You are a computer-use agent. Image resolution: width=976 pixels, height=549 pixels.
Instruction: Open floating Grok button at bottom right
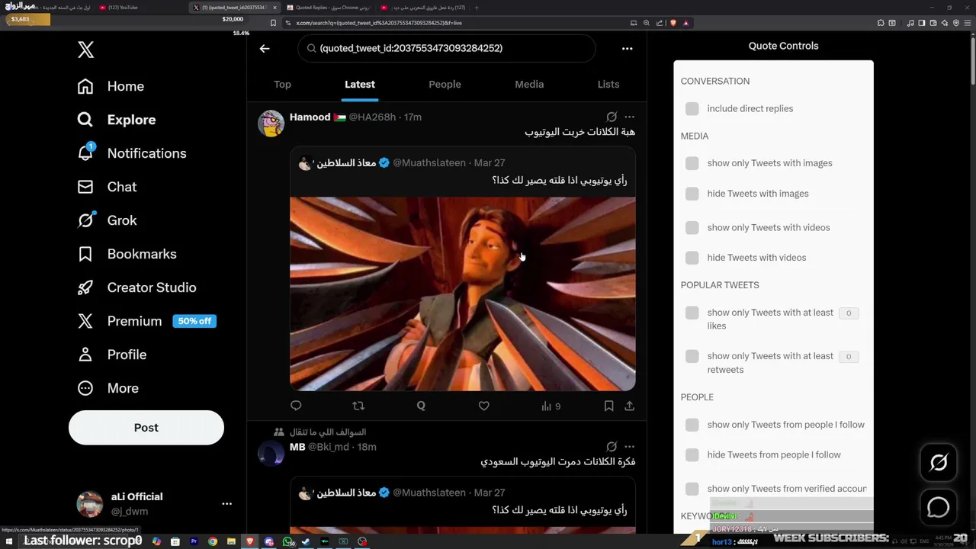(x=939, y=462)
